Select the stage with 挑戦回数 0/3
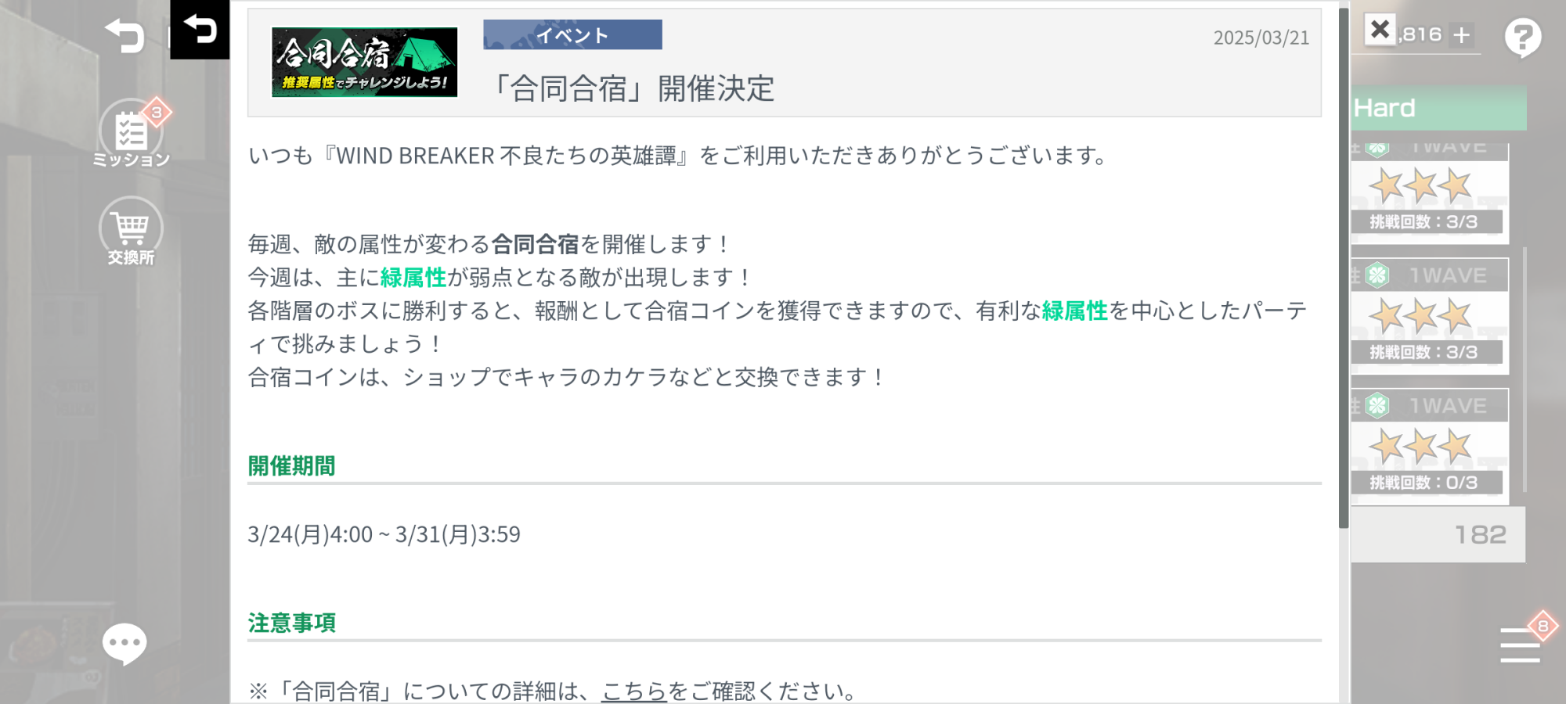The width and height of the screenshot is (1566, 704). pos(1430,442)
